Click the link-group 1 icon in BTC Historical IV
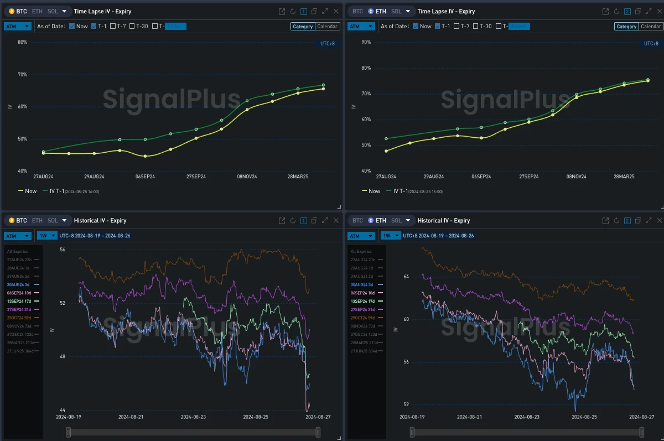 coord(303,221)
